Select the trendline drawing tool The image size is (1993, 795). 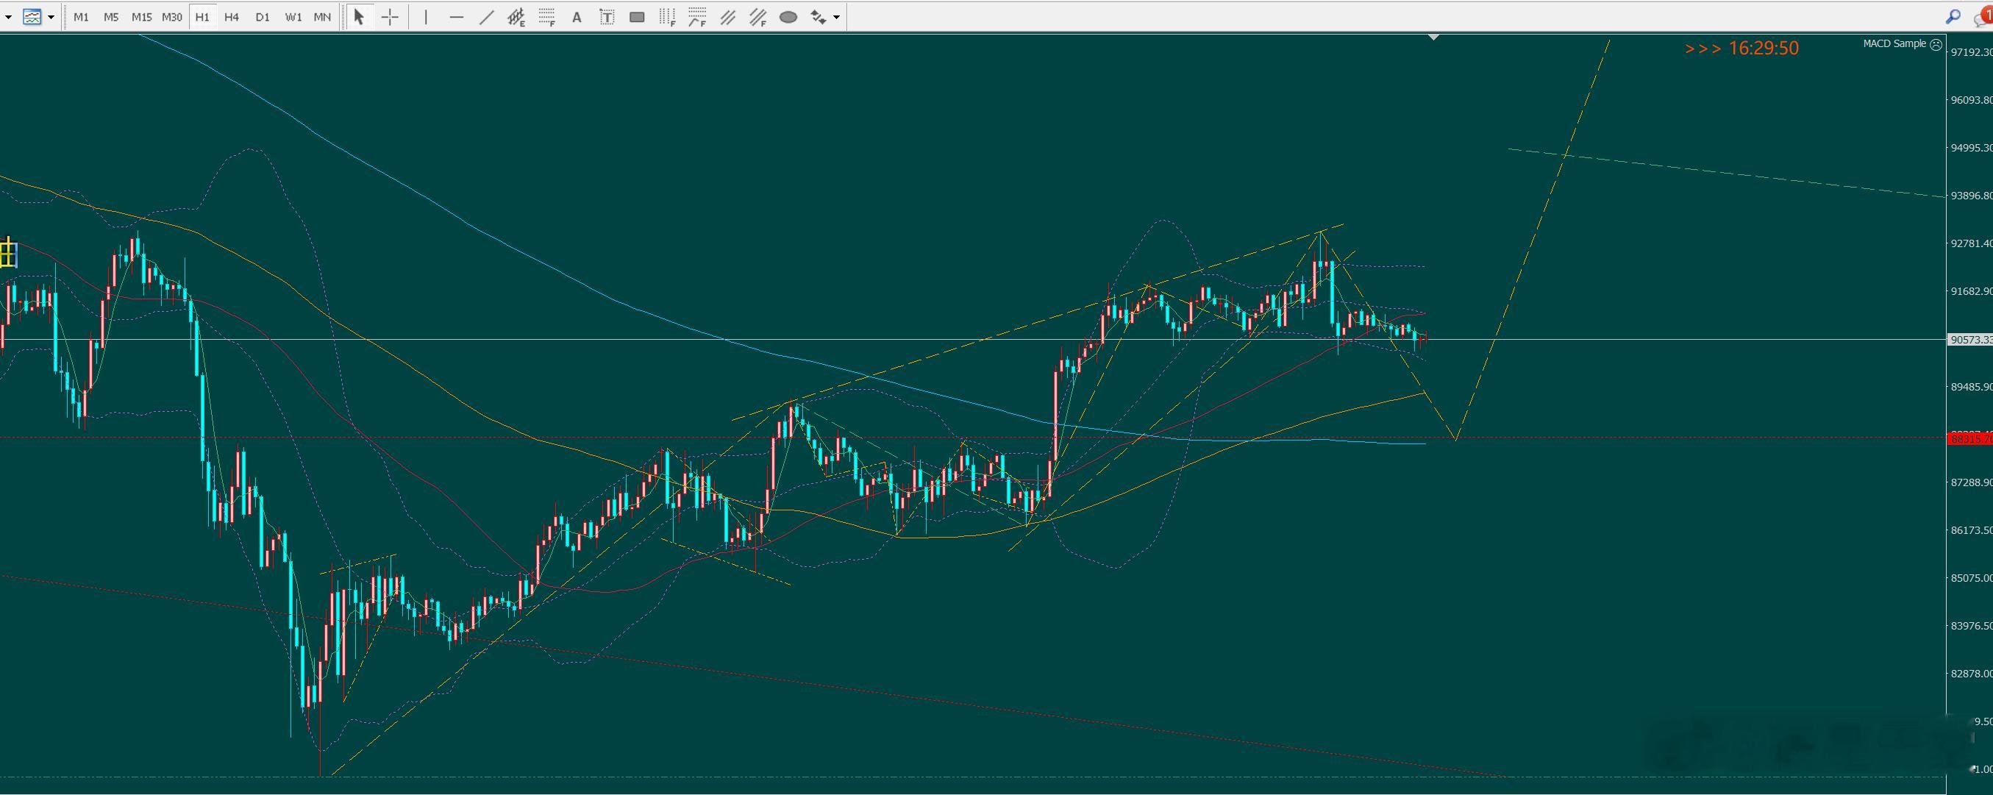tap(486, 17)
